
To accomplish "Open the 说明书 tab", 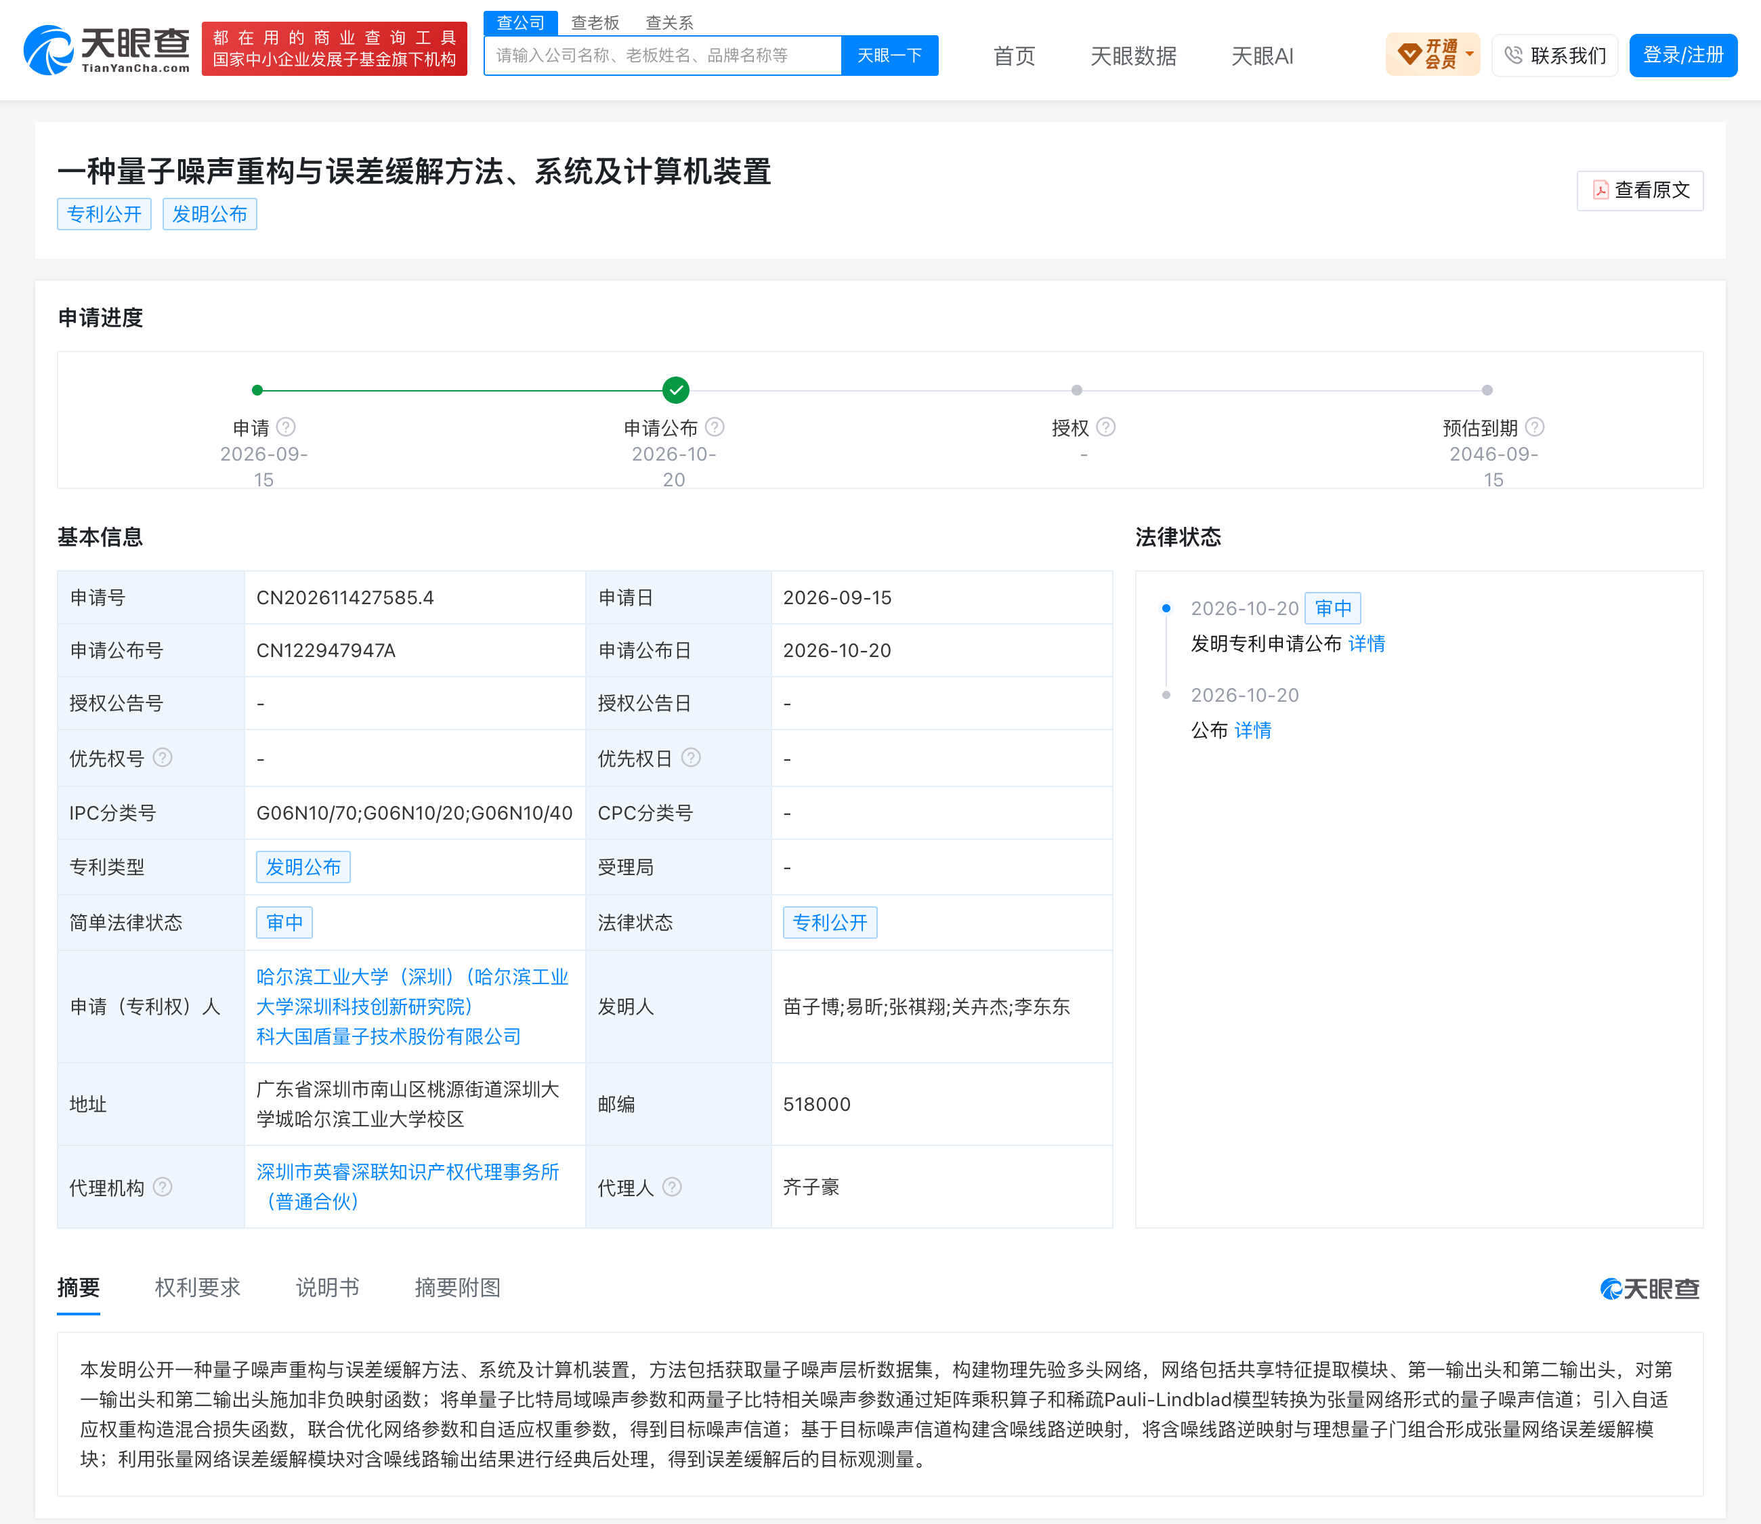I will click(x=327, y=1288).
